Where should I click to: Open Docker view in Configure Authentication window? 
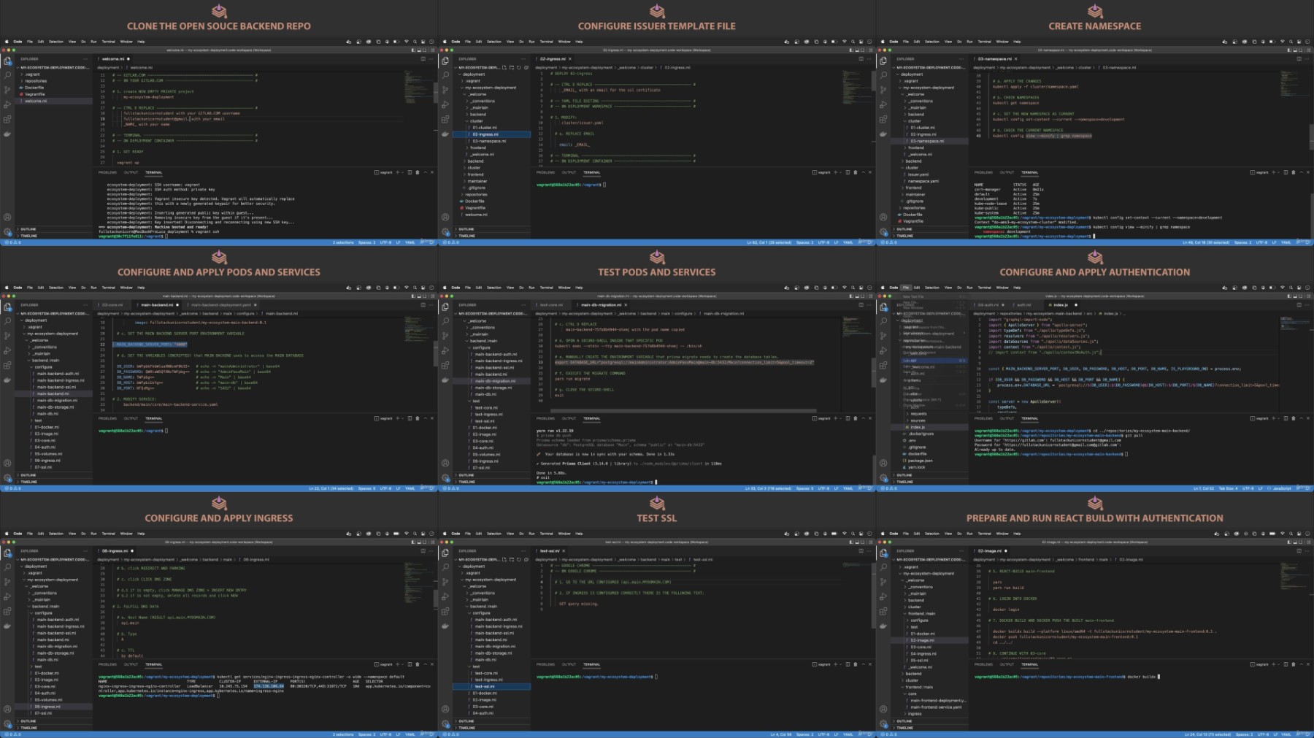point(883,380)
